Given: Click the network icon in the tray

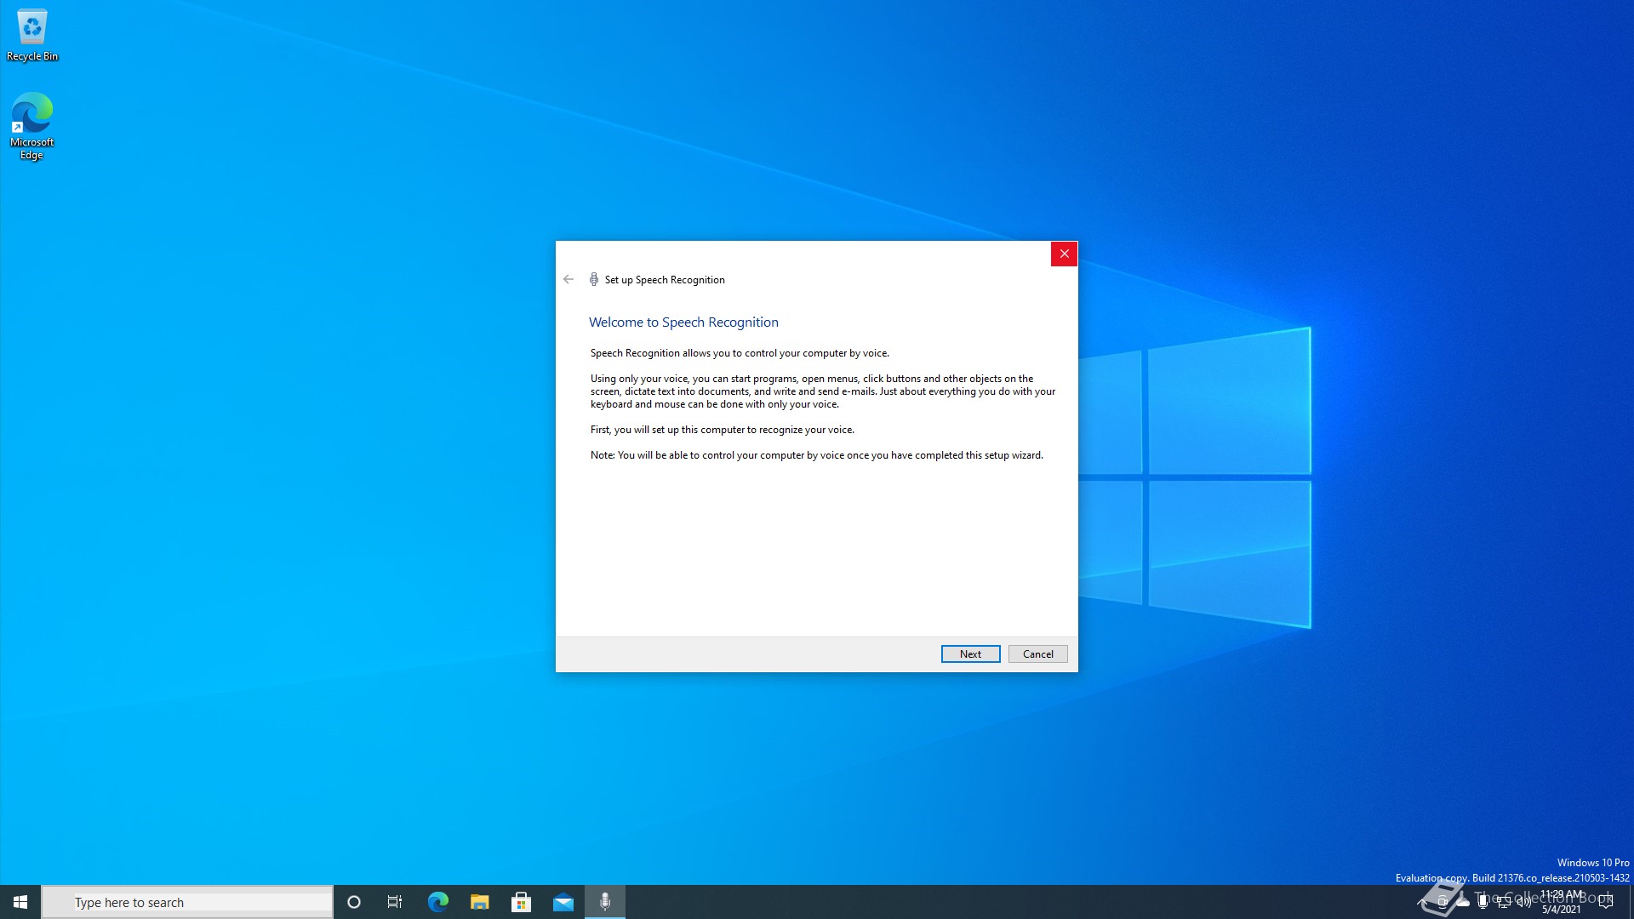Looking at the screenshot, I should tap(1503, 902).
